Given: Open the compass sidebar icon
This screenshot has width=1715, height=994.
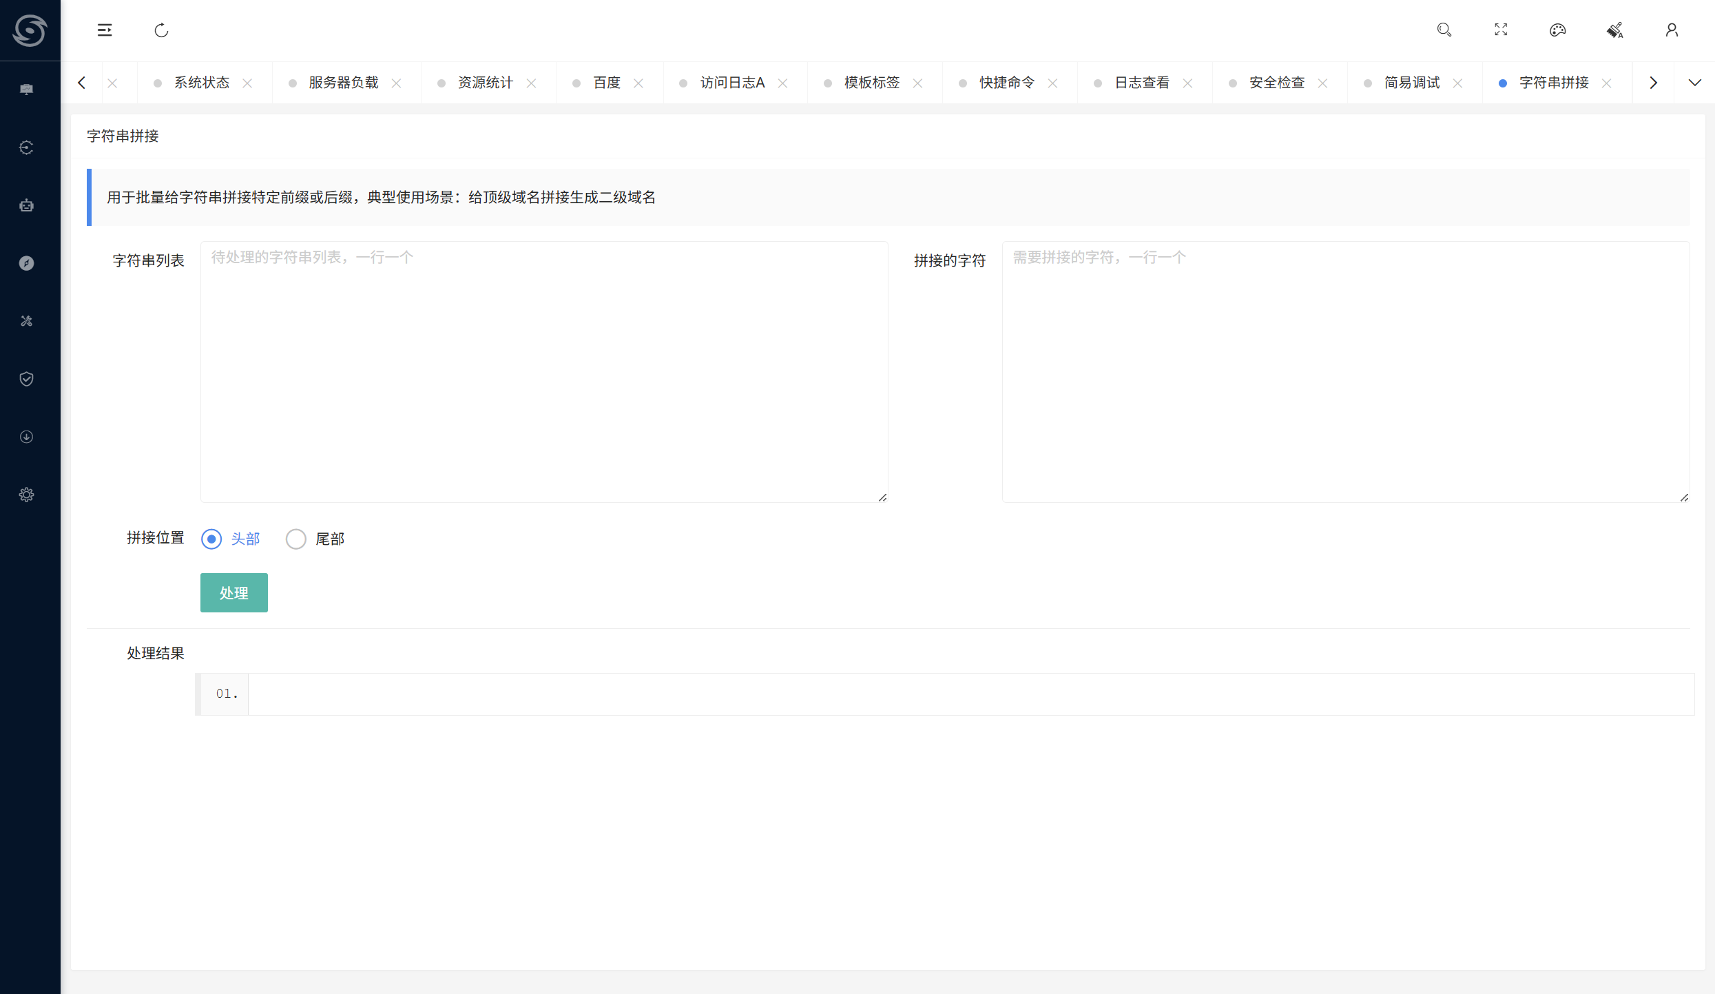Looking at the screenshot, I should pyautogui.click(x=26, y=263).
